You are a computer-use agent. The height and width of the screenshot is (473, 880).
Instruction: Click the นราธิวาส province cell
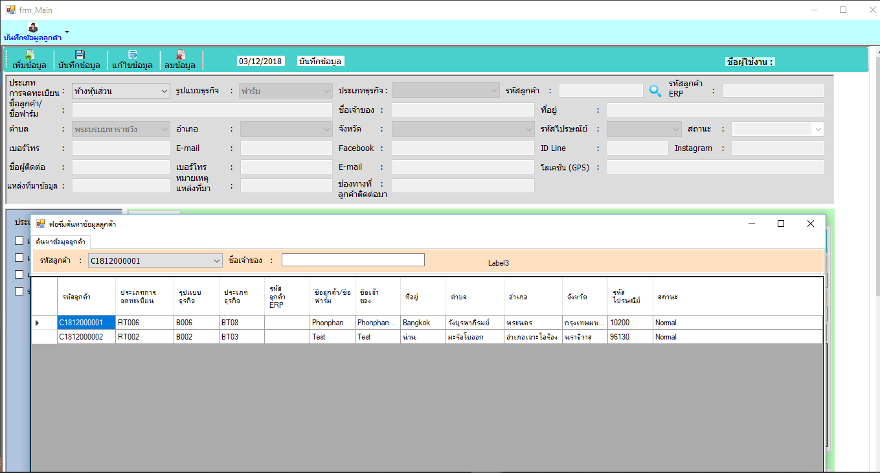click(585, 337)
